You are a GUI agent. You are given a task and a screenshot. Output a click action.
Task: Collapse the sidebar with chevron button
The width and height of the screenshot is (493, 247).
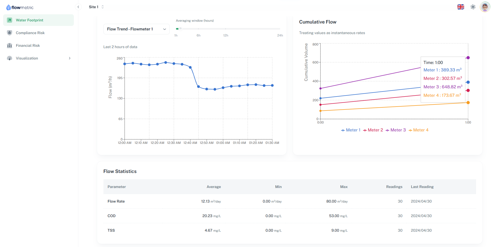pos(78,7)
